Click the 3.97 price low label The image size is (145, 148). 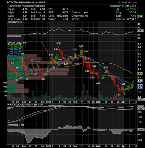coord(118,95)
